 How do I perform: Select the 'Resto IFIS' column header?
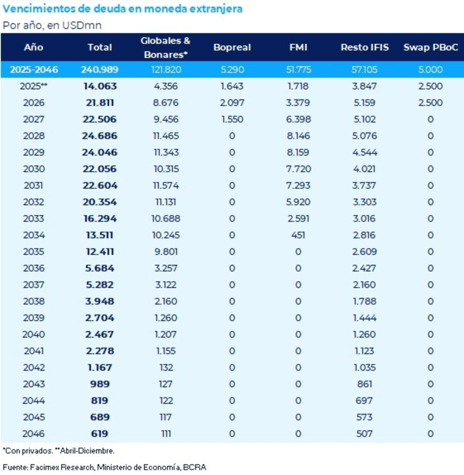(364, 47)
